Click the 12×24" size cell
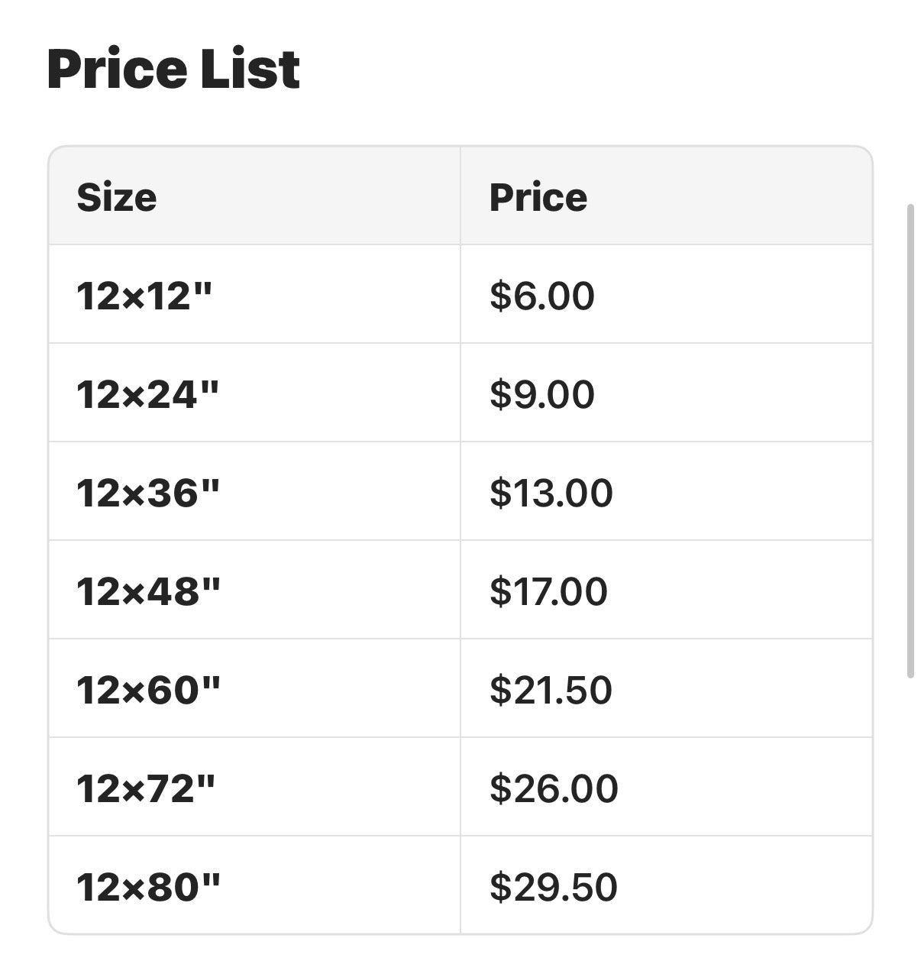 147,394
